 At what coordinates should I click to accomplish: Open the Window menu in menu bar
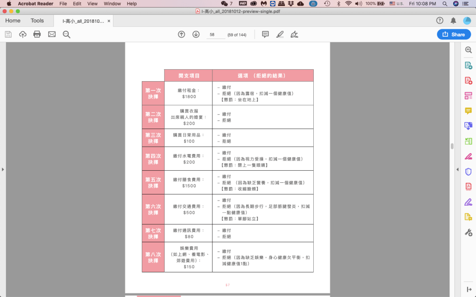tap(112, 4)
